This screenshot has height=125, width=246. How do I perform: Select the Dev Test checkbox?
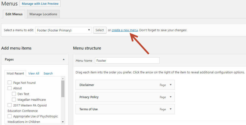coord(14,94)
